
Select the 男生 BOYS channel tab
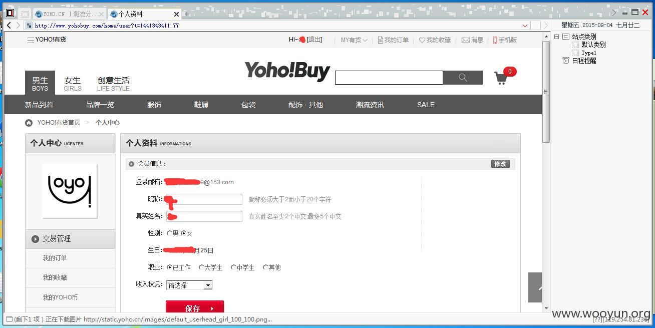tap(40, 83)
